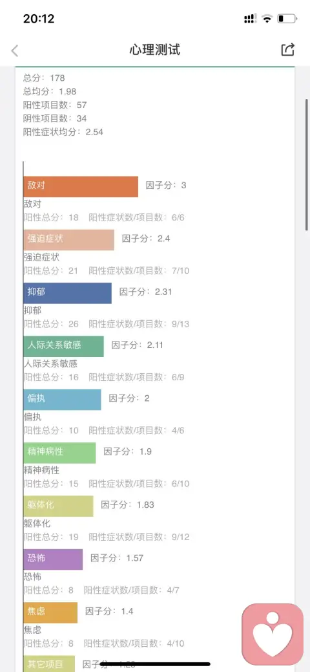Tap the 总分: 178 text line
Viewport: 310px width, 672px height.
[44, 78]
